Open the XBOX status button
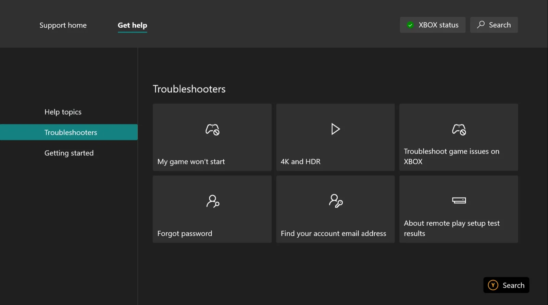Viewport: 548px width, 305px height. pos(433,25)
